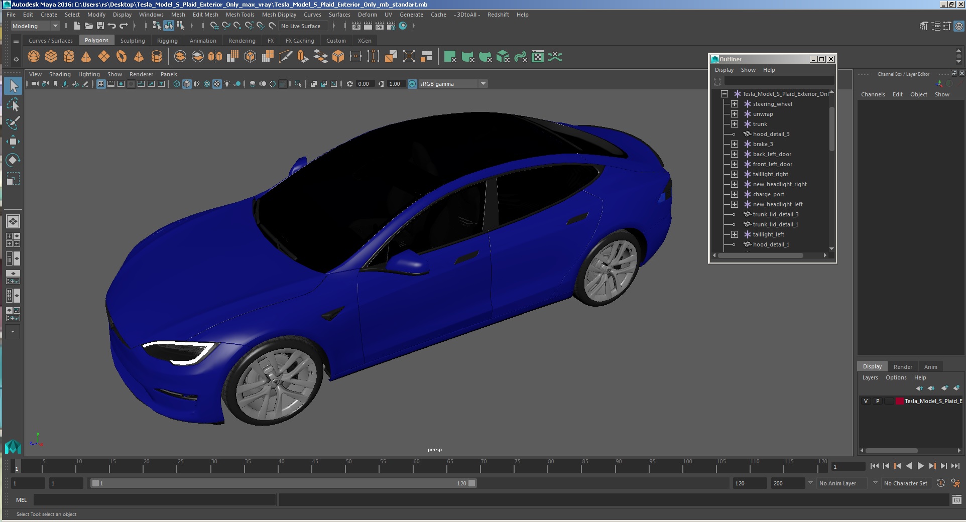The height and width of the screenshot is (522, 966).
Task: Toggle sRGB gamma color management
Action: pos(412,84)
